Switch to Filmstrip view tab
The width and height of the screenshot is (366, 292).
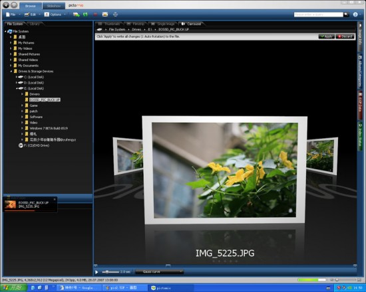pyautogui.click(x=136, y=24)
